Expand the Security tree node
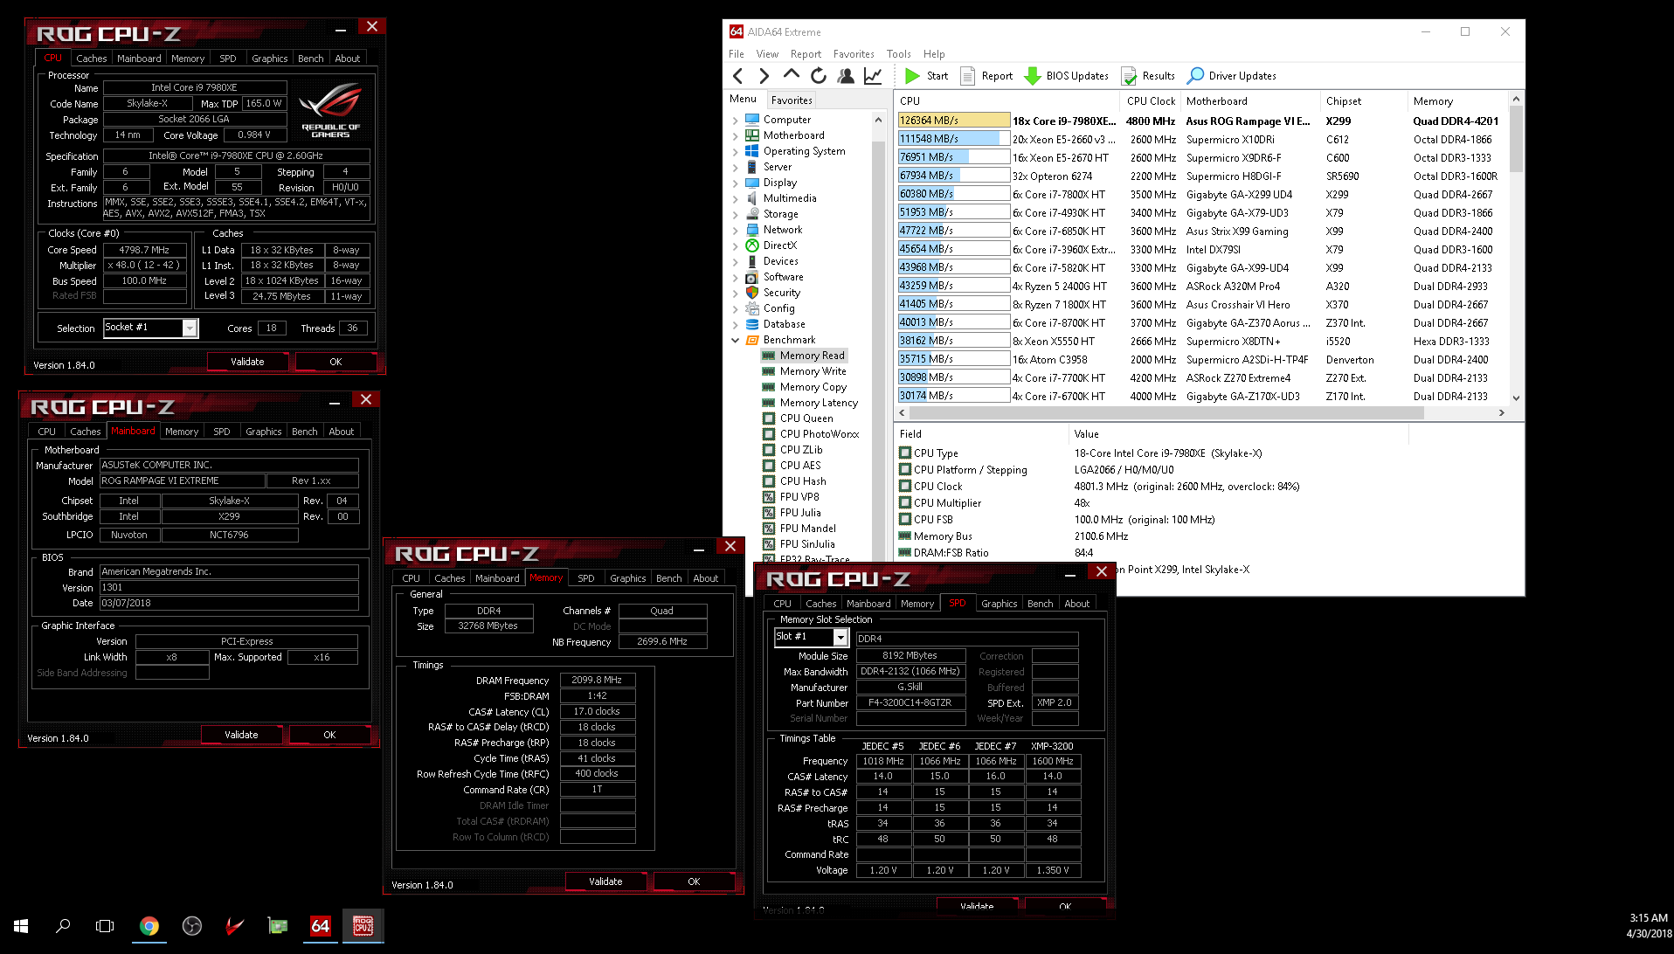This screenshot has height=954, width=1674. (735, 293)
